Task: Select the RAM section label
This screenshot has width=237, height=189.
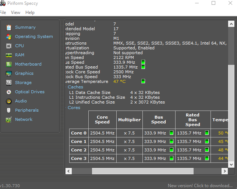Action: pyautogui.click(x=20, y=55)
